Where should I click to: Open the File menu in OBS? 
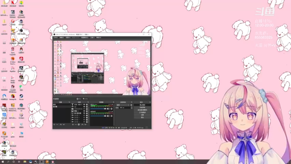[x=56, y=38]
